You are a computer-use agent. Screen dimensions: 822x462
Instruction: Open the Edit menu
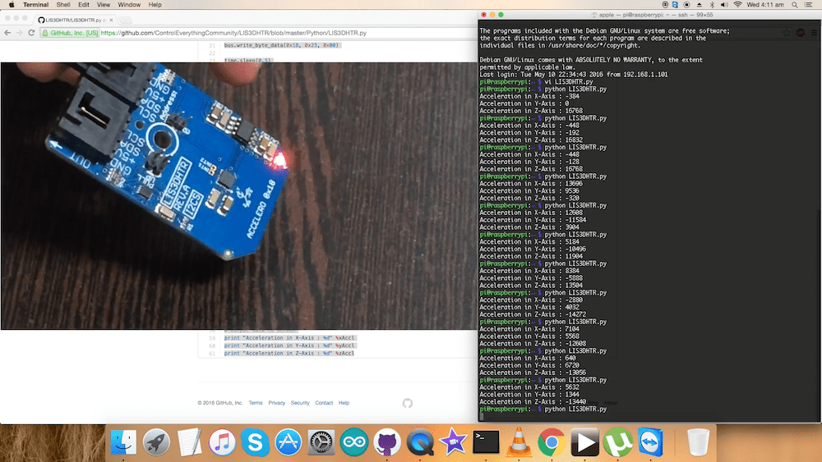tap(83, 5)
